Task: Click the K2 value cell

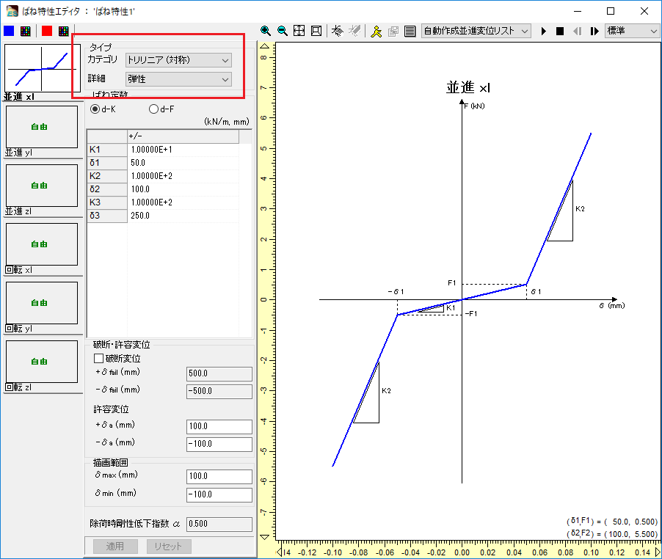Action: click(183, 176)
